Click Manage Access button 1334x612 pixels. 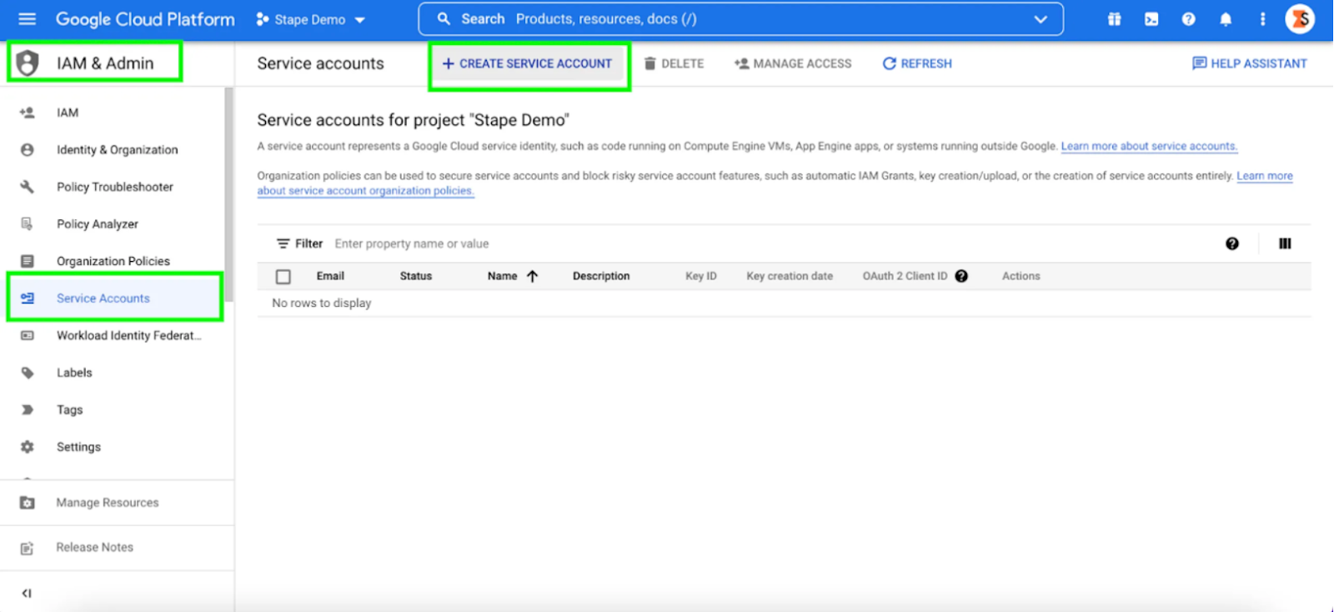click(x=793, y=63)
